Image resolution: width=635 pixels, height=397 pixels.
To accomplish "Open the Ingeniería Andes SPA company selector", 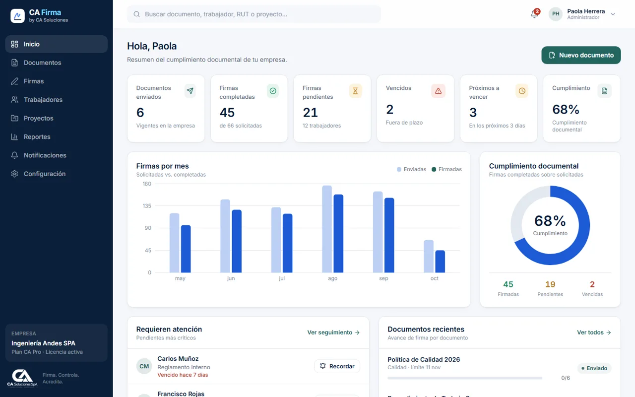I will pos(56,343).
